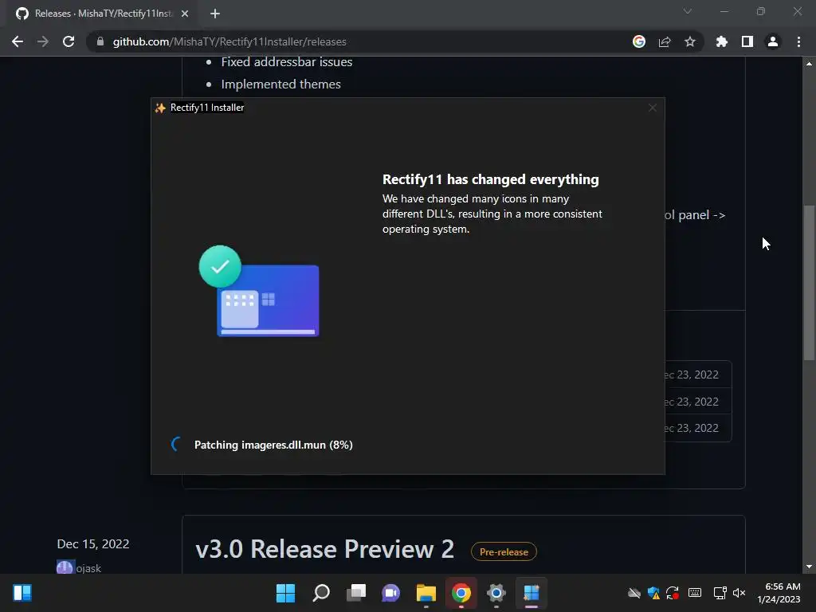The height and width of the screenshot is (612, 816).
Task: Click the address bar URL field
Action: click(359, 41)
